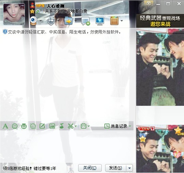Open 消息记录 message history
This screenshot has height=173, width=184.
(116, 126)
